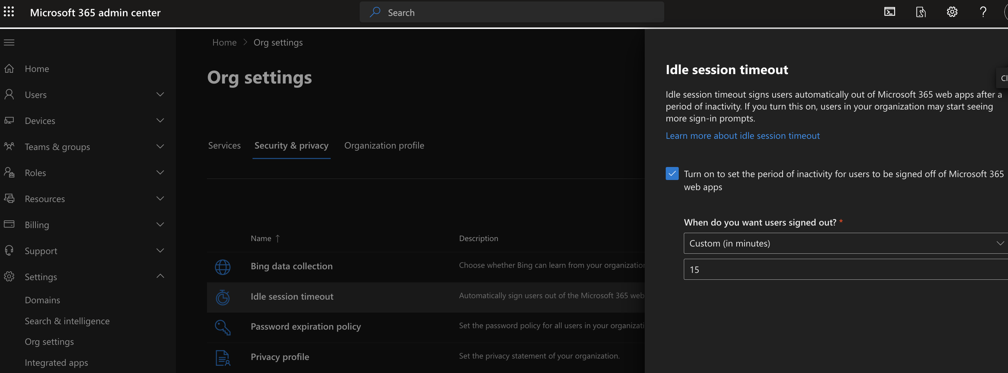Click the Password expiration key icon

pos(223,327)
